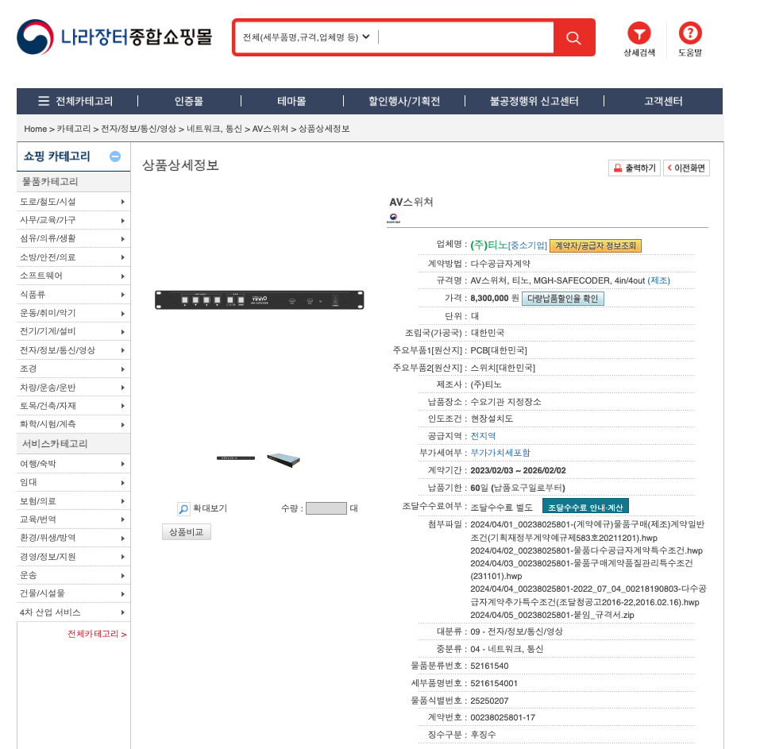Click the 출력하기 print button
This screenshot has height=749, width=760.
click(634, 168)
